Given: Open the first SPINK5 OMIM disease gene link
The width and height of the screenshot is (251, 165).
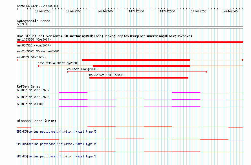Looking at the screenshot, I should (56, 131).
